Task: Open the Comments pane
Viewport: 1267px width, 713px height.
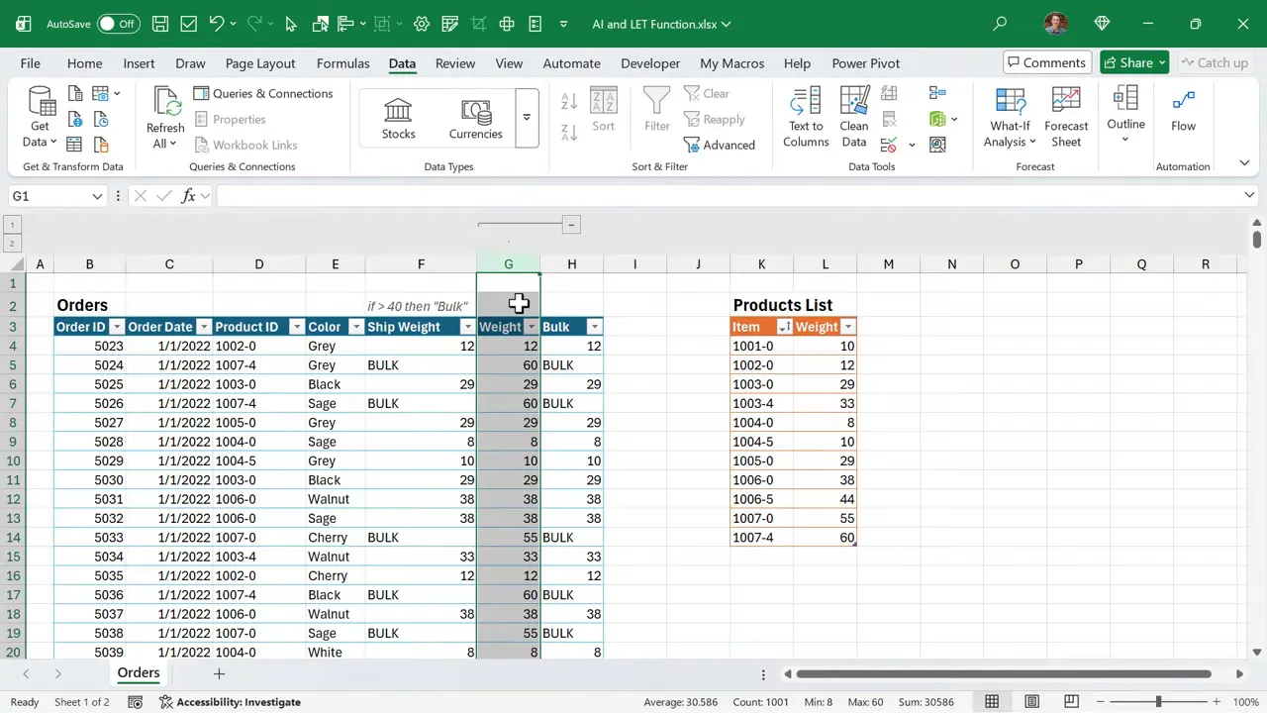Action: [x=1046, y=62]
